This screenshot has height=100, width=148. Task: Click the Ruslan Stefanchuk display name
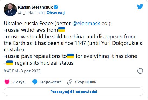point(35,7)
